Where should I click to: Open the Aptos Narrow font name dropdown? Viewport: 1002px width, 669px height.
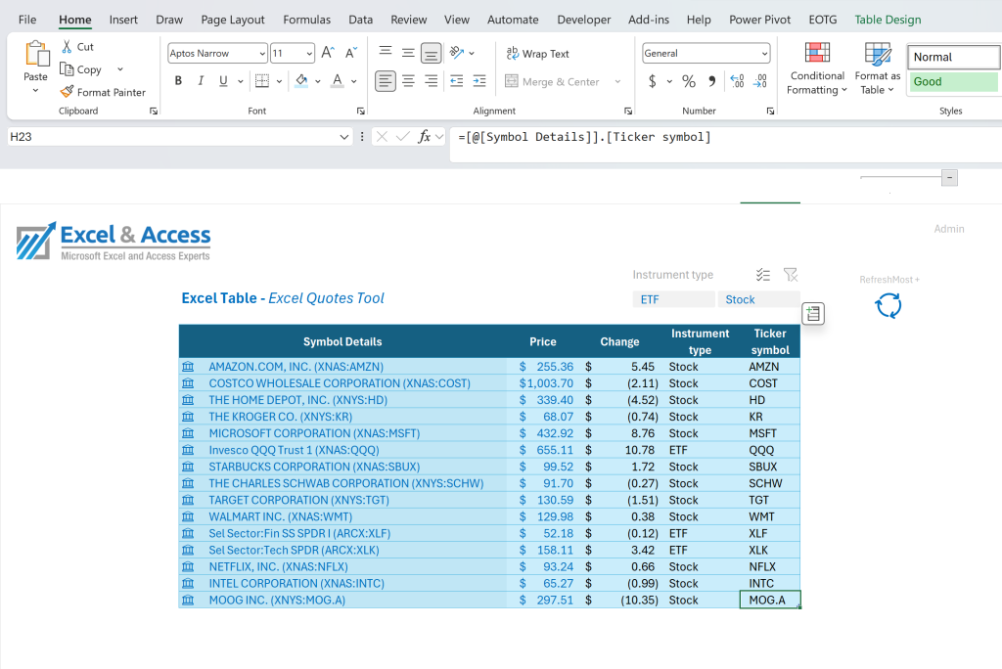click(262, 54)
